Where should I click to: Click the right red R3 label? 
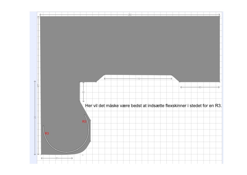[84, 121]
